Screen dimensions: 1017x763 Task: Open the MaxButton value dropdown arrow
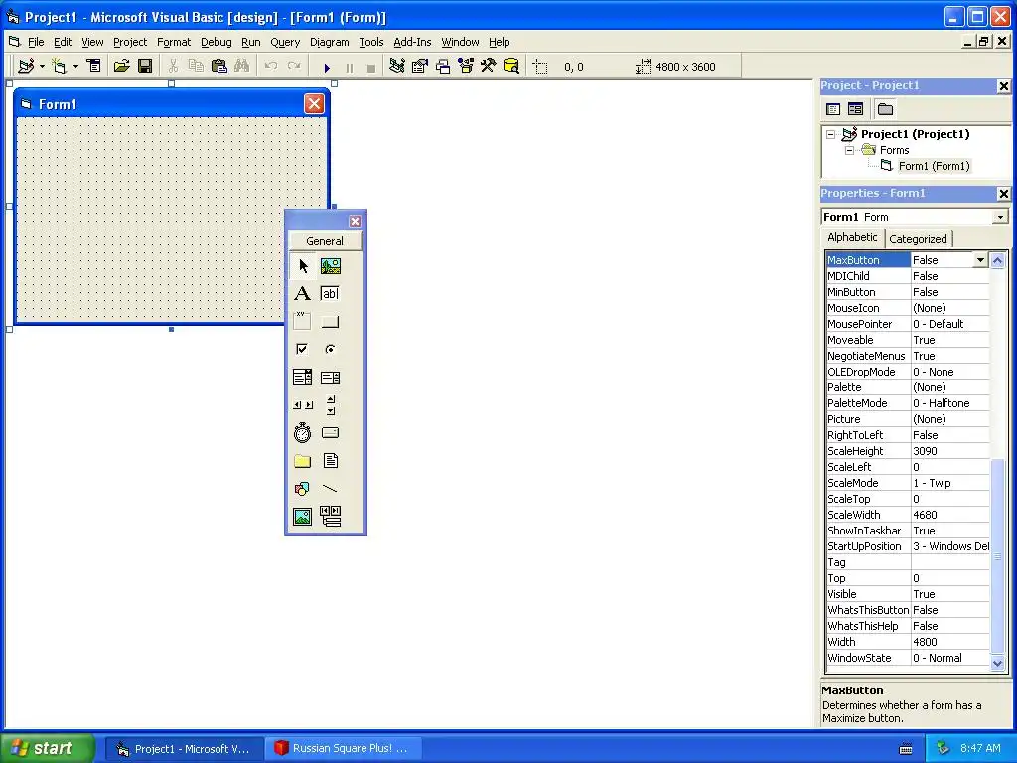(x=980, y=260)
